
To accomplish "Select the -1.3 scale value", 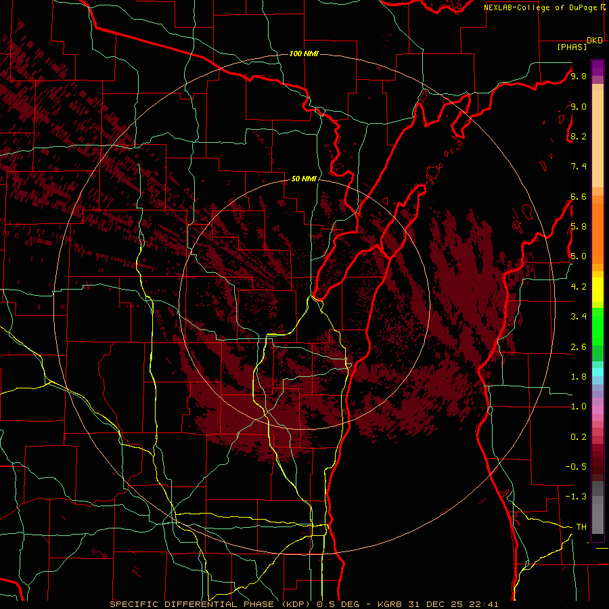I will coord(576,497).
